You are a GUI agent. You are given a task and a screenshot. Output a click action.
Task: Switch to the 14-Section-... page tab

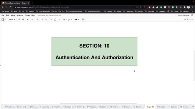(173, 107)
